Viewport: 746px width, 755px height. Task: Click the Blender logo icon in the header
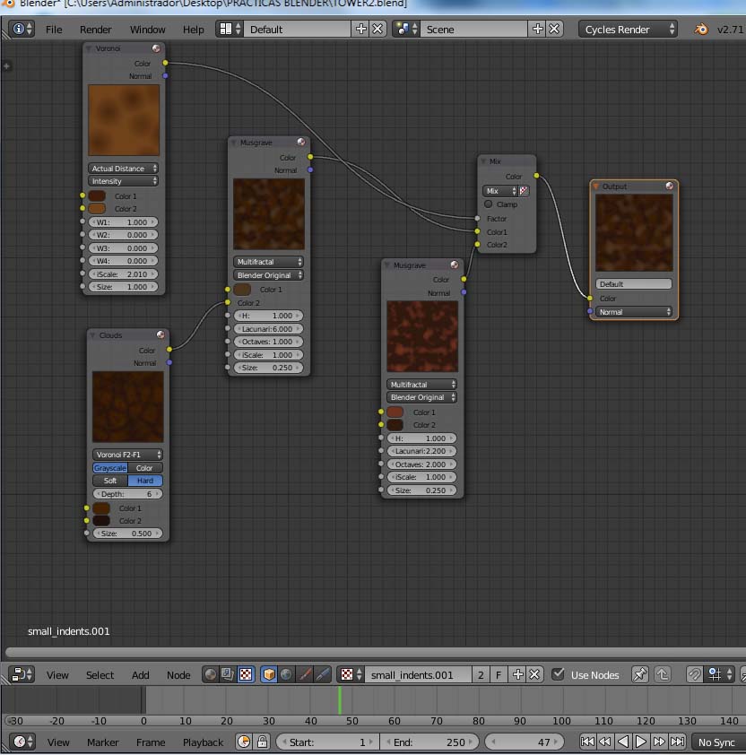point(700,30)
